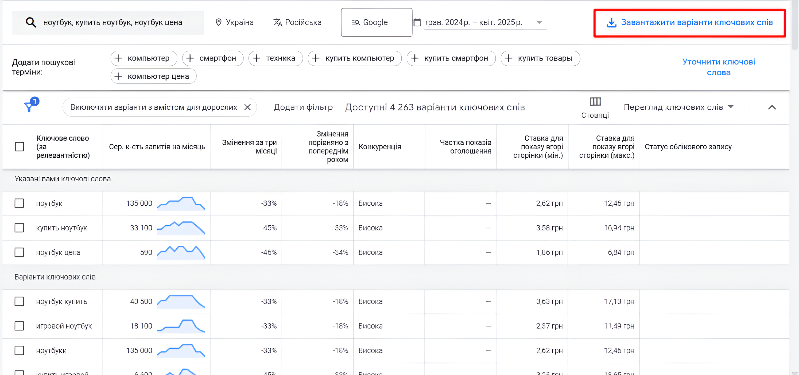Click keyword text игровой ноутбук

tap(64, 326)
